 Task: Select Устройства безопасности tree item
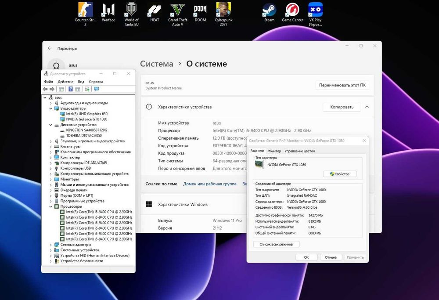pos(82,261)
